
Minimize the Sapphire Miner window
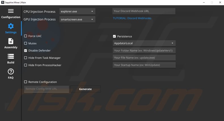204,3
